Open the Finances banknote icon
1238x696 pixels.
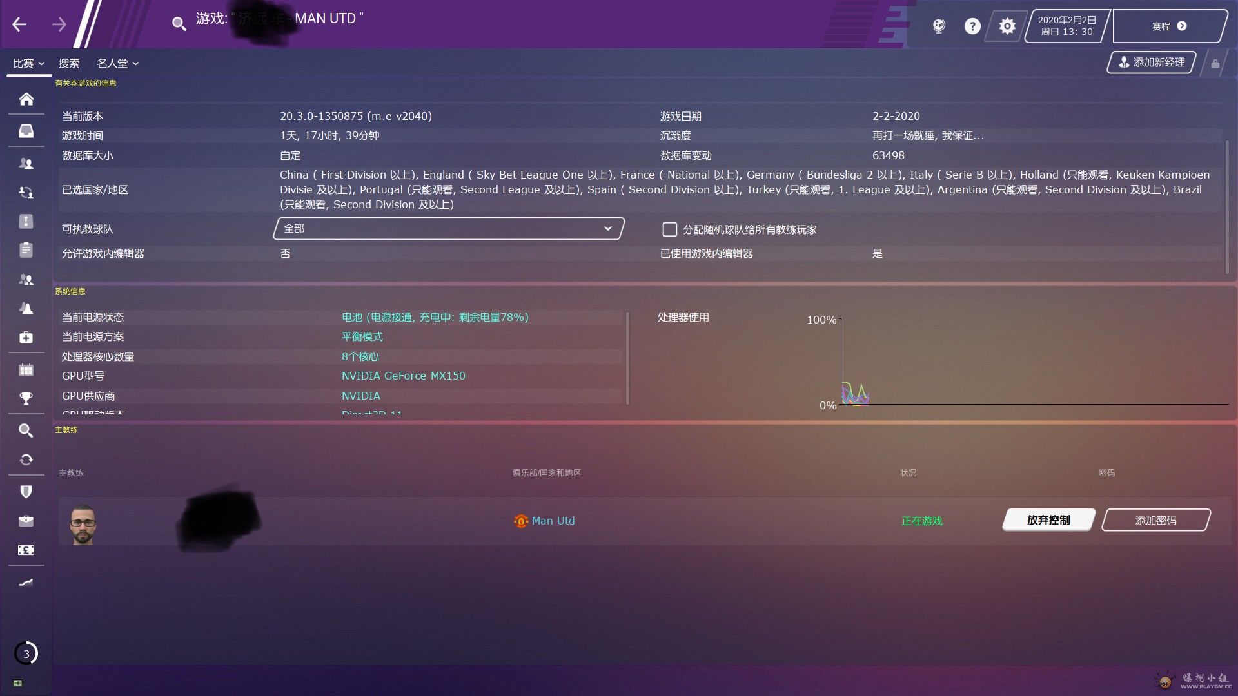26,550
